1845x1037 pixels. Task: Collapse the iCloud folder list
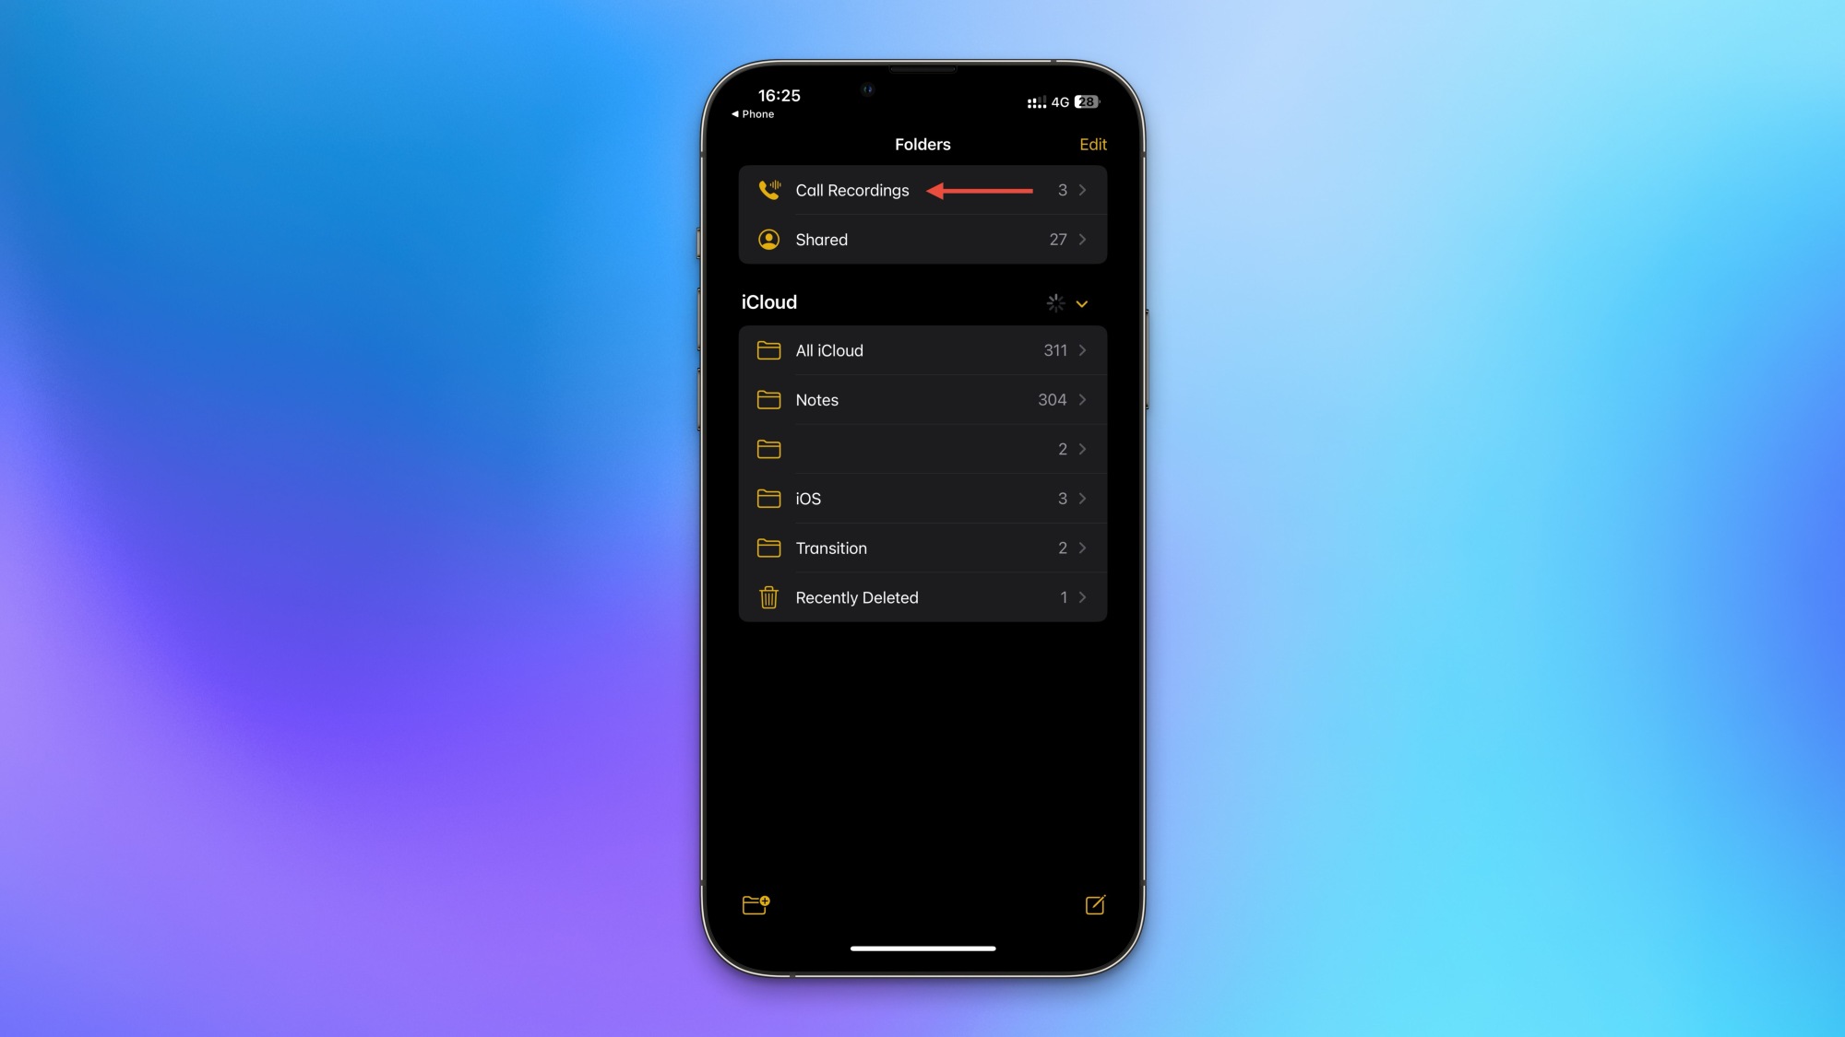[1082, 302]
